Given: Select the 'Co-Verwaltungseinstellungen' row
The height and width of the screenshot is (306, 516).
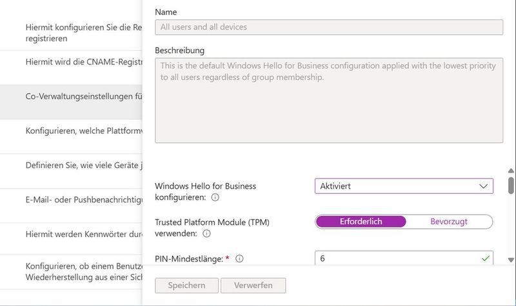Looking at the screenshot, I should (71, 102).
